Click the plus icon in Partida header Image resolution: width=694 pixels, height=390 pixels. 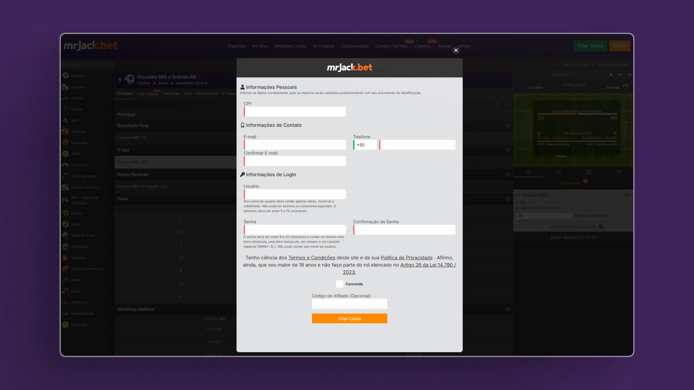coord(611,75)
